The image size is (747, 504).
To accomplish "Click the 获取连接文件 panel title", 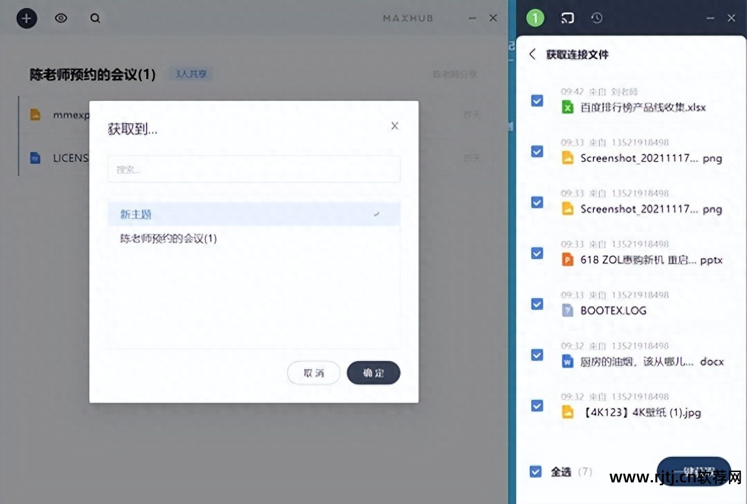I will 577,54.
